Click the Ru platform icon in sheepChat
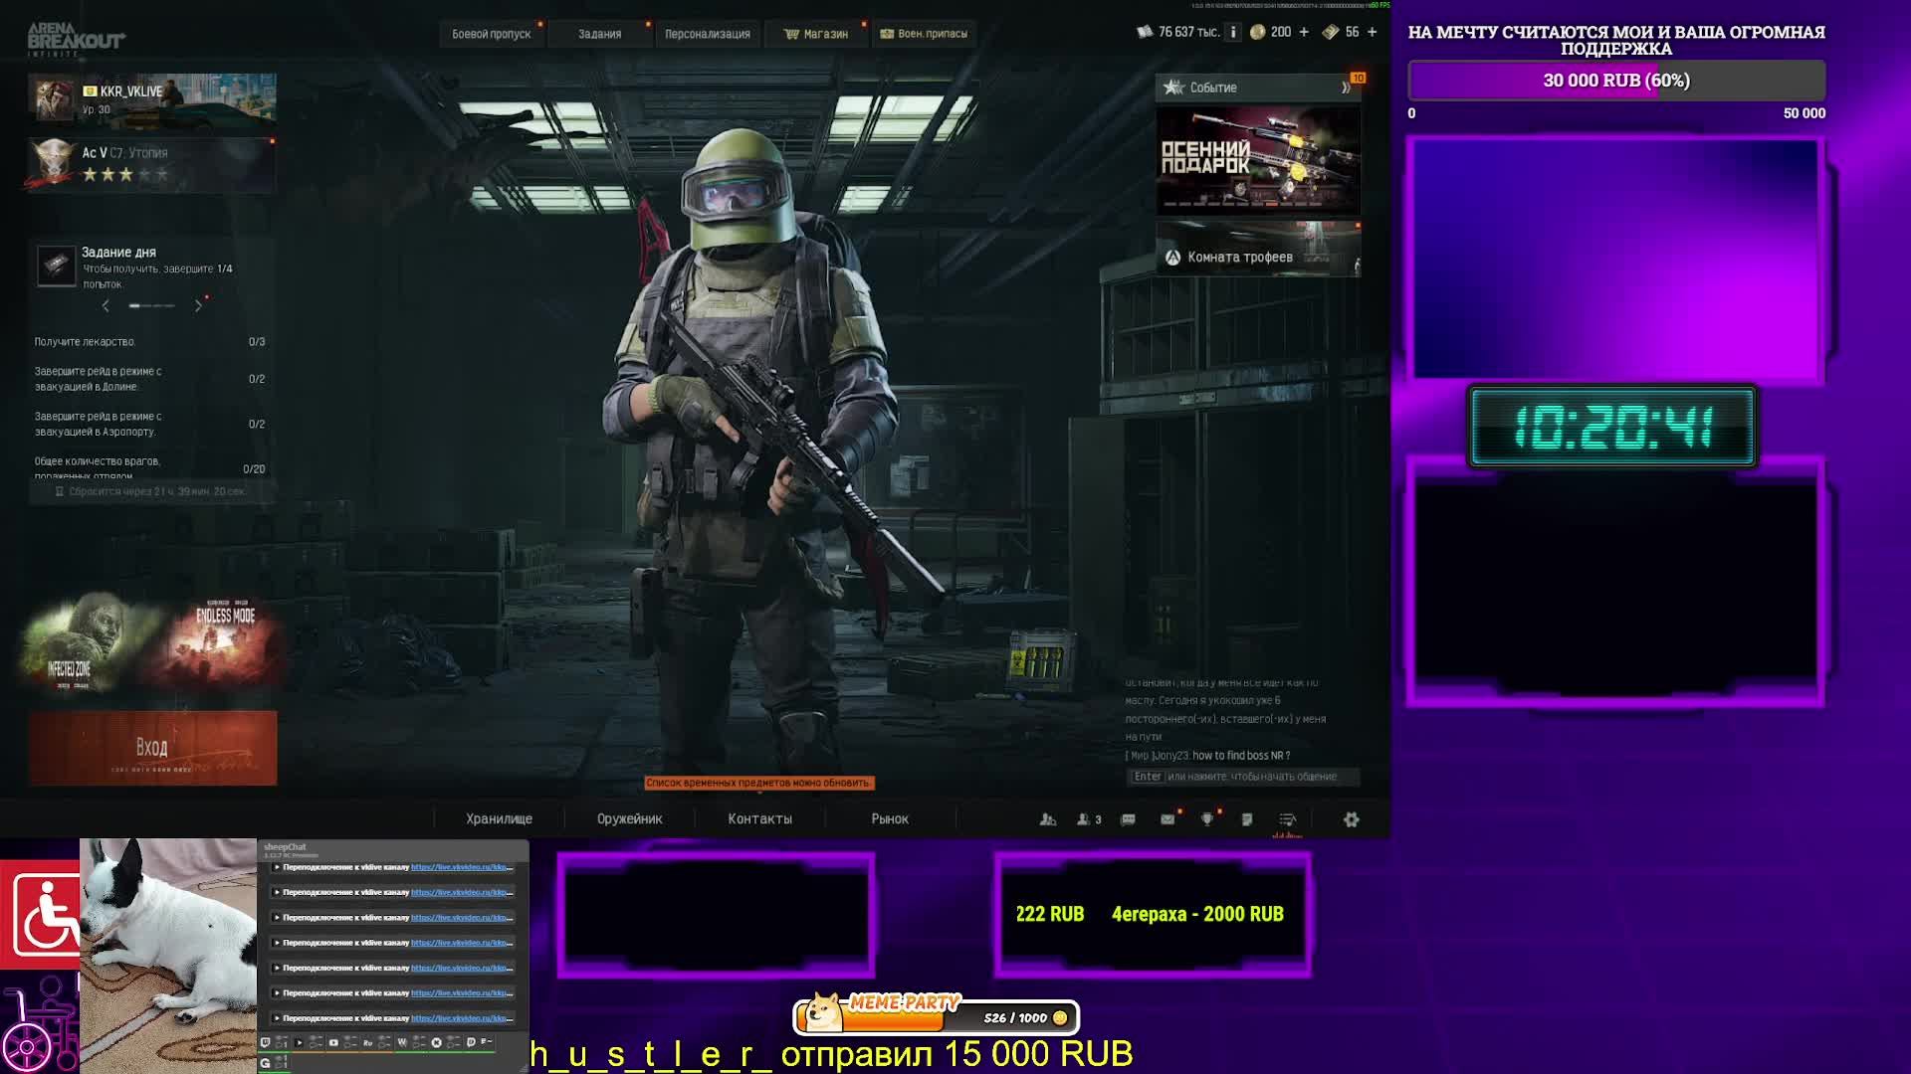Image resolution: width=1911 pixels, height=1074 pixels. [x=367, y=1042]
